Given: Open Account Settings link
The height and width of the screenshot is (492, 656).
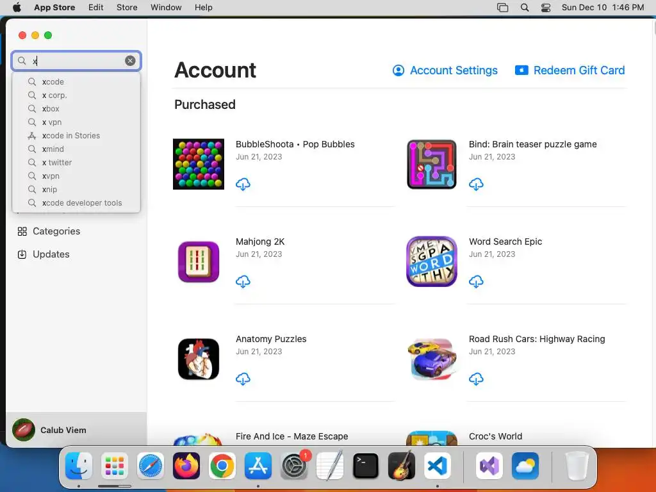Looking at the screenshot, I should (x=445, y=70).
